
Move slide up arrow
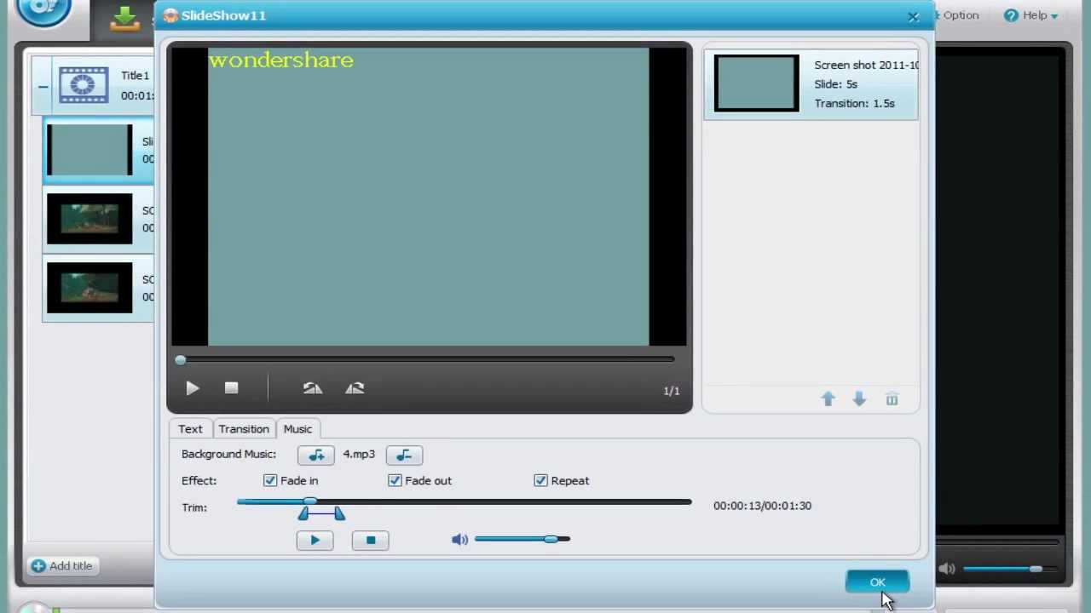828,398
